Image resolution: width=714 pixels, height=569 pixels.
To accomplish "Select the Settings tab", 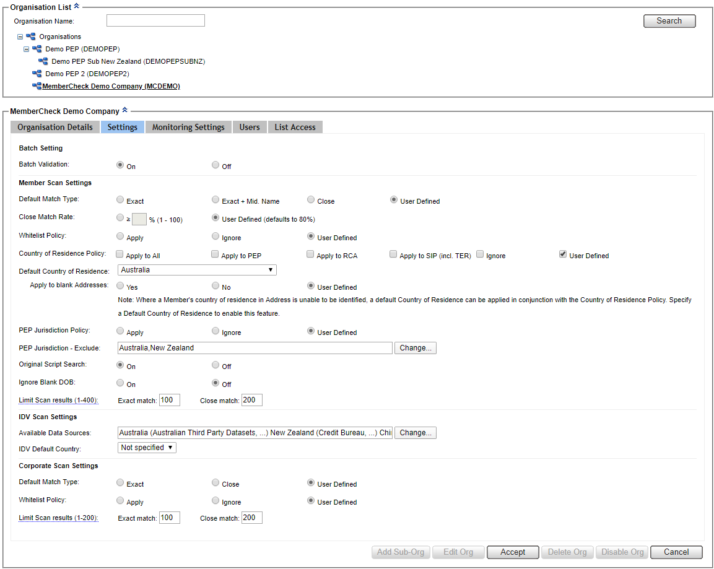I will tap(123, 127).
